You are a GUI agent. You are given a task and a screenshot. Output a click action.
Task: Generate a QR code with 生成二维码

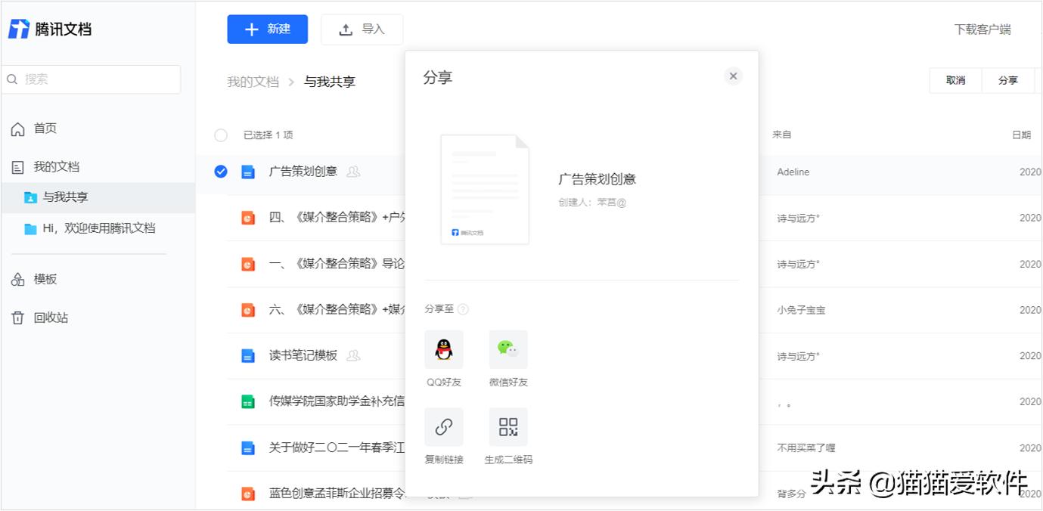pyautogui.click(x=508, y=426)
